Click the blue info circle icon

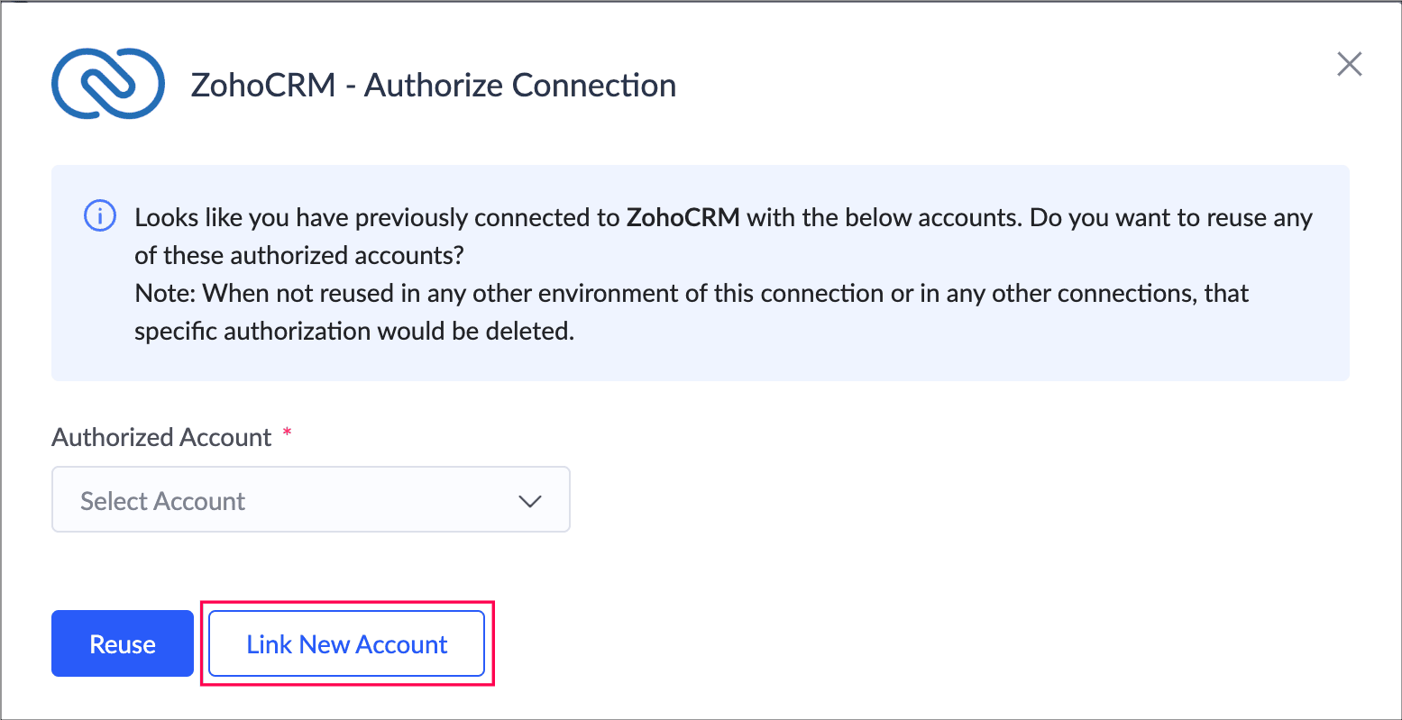click(99, 217)
